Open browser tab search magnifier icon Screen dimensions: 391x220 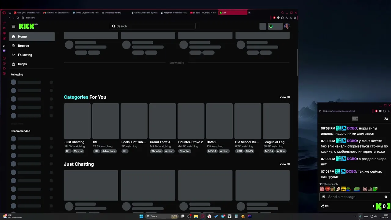[x=282, y=13]
